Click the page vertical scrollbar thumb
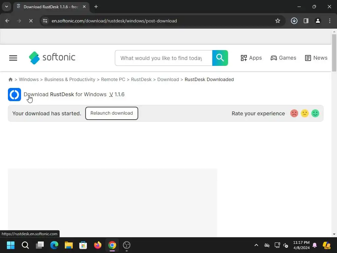 334,53
